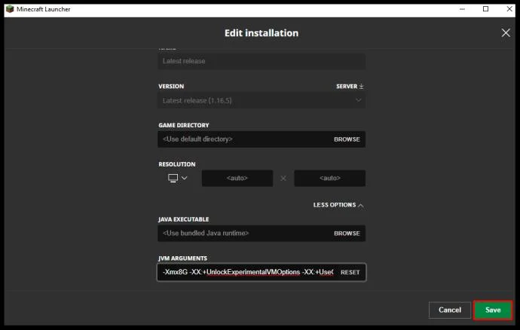Open the resolution monitor preset dropdown
This screenshot has height=330, width=520.
coord(178,178)
